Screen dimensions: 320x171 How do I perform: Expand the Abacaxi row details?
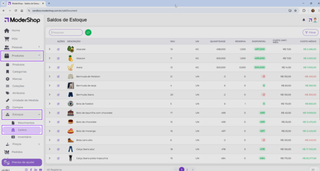click(x=49, y=58)
